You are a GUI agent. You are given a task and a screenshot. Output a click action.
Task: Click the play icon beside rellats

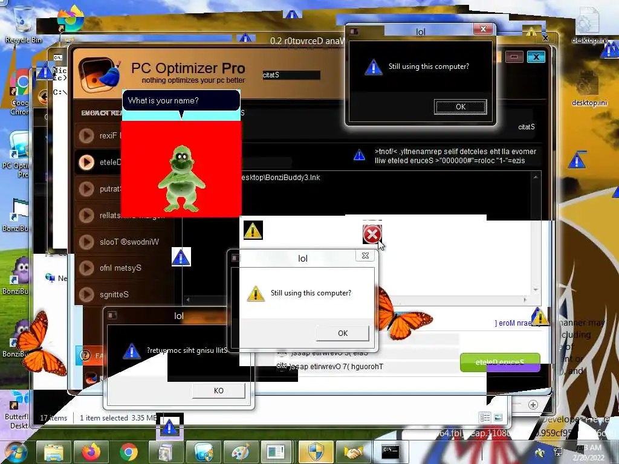point(86,216)
